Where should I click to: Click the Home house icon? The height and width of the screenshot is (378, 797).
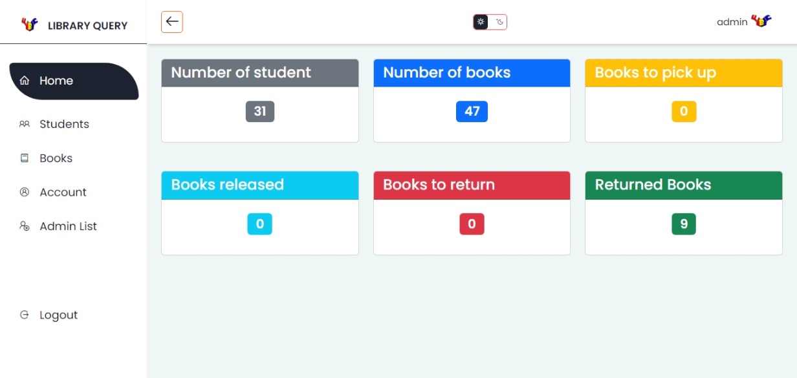25,81
